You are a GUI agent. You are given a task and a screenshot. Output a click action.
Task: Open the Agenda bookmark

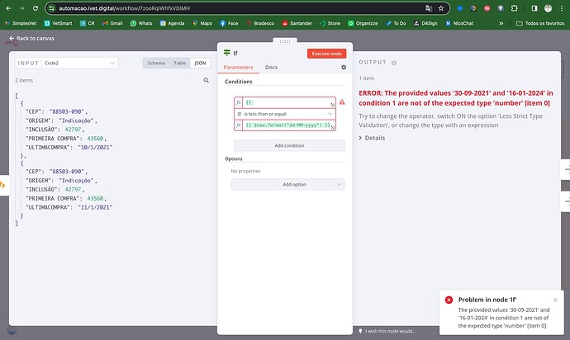[x=173, y=23]
